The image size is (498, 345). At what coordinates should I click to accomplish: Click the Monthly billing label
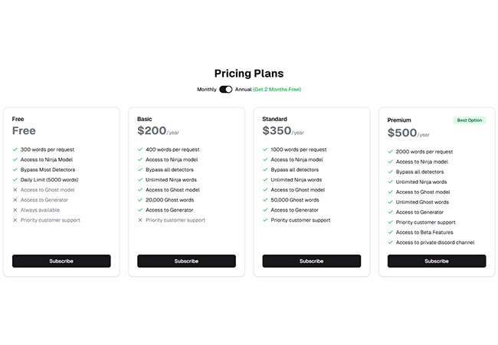pyautogui.click(x=207, y=90)
